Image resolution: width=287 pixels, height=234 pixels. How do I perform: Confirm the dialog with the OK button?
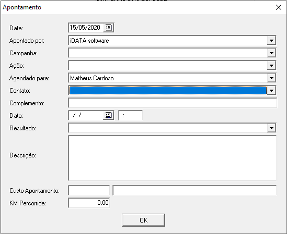pyautogui.click(x=143, y=220)
